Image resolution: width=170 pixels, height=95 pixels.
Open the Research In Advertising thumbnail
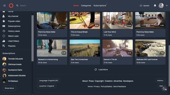52,48
